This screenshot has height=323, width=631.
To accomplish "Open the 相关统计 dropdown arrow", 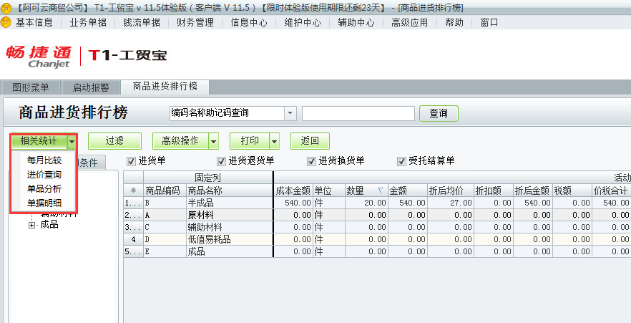I will click(72, 141).
